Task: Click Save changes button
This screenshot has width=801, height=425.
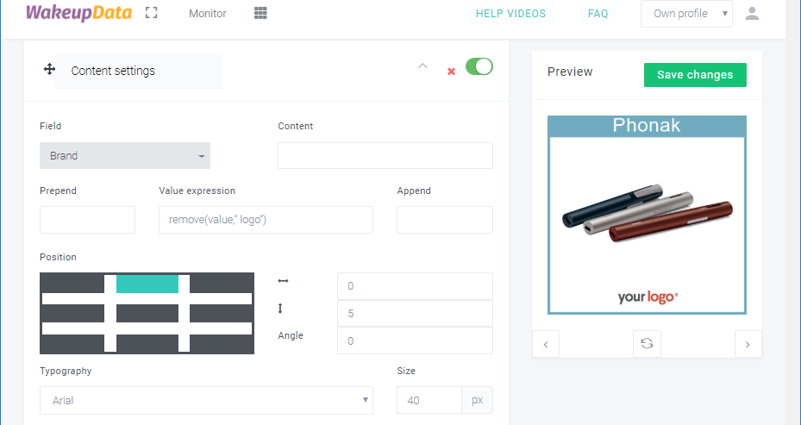Action: pos(695,75)
